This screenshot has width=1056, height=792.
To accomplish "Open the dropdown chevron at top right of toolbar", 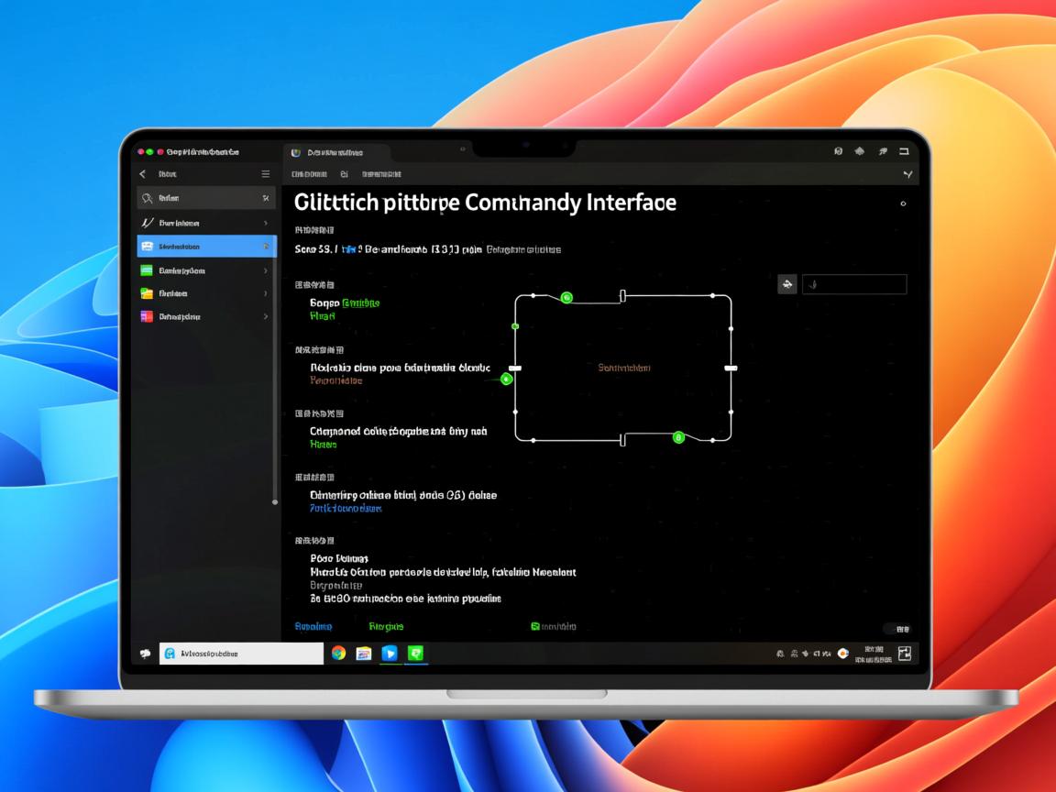I will [x=907, y=174].
